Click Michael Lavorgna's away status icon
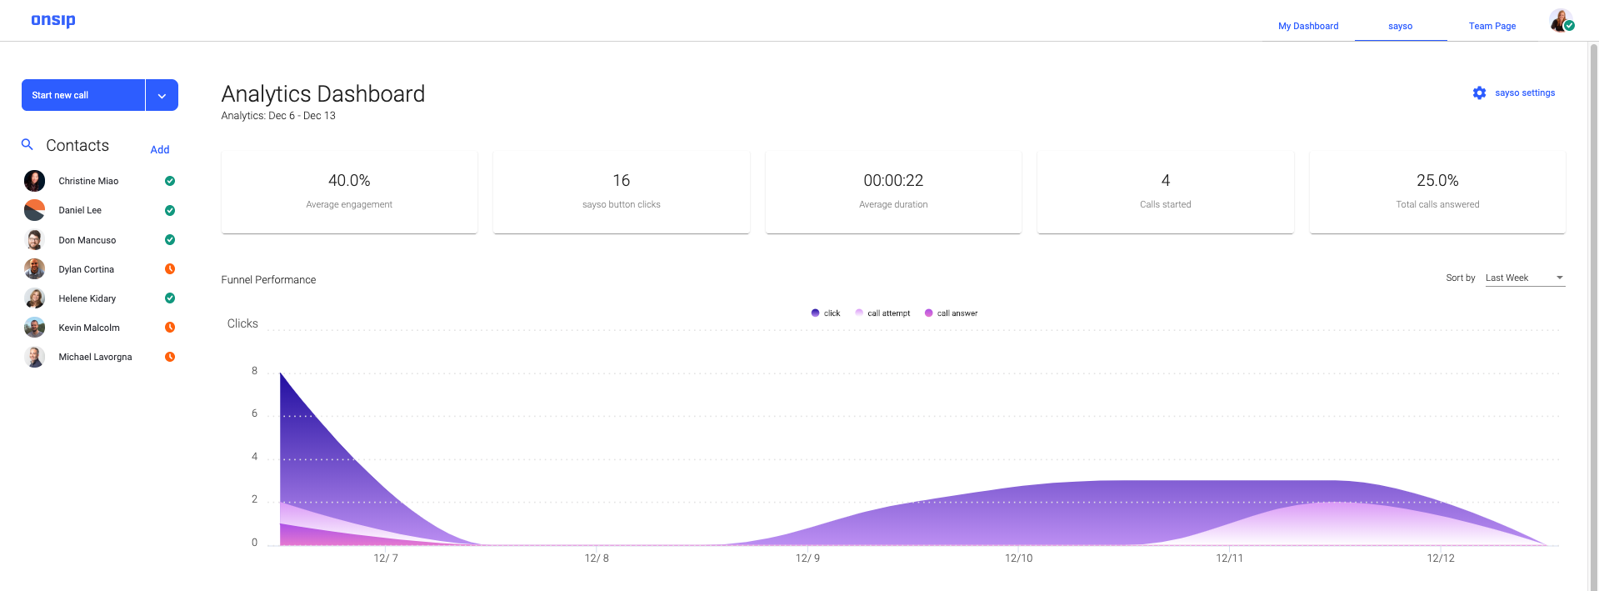This screenshot has width=1599, height=591. click(170, 357)
